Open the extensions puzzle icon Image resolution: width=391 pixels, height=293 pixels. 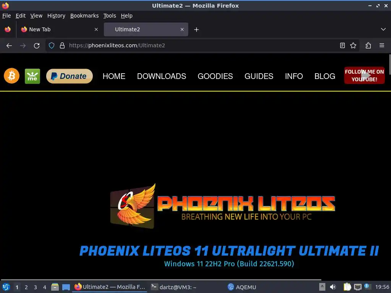click(x=368, y=45)
